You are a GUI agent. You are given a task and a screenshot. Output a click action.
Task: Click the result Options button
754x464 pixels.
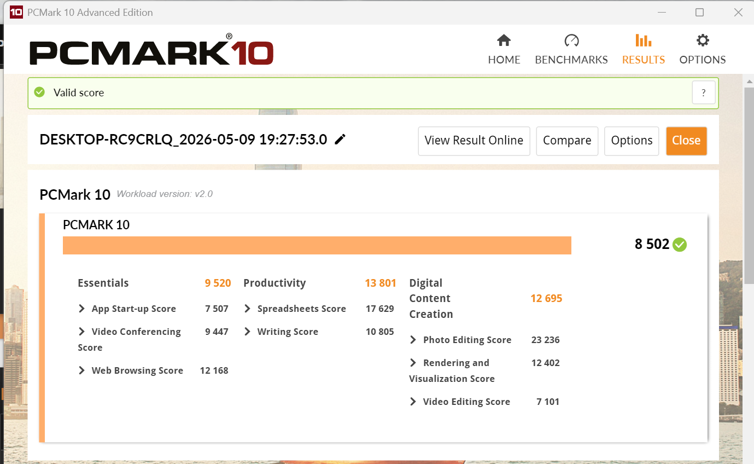coord(632,141)
